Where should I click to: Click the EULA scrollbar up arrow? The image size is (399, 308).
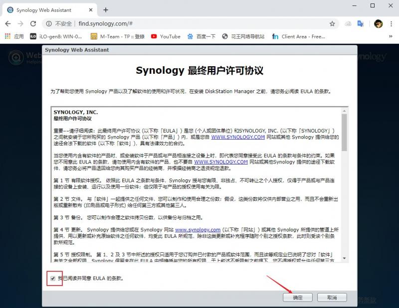click(x=344, y=111)
